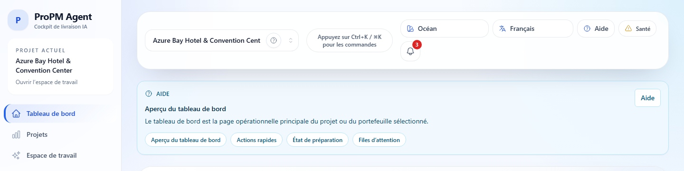Click the Projets bar chart icon

point(16,134)
